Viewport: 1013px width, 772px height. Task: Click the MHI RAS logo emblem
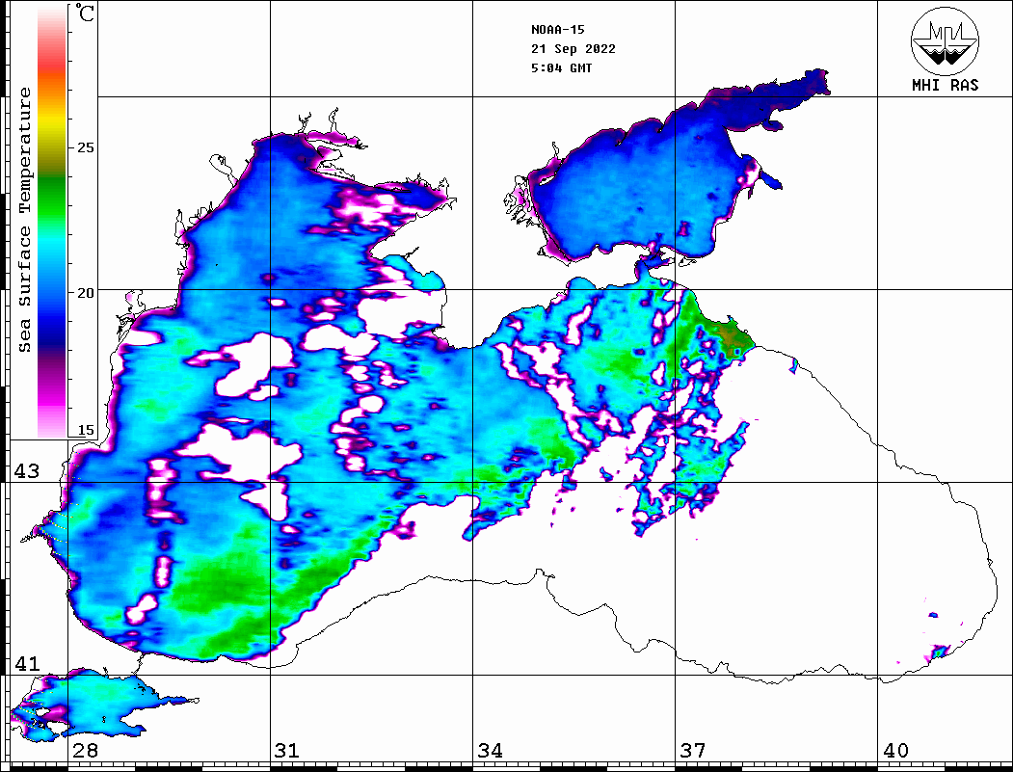(946, 40)
